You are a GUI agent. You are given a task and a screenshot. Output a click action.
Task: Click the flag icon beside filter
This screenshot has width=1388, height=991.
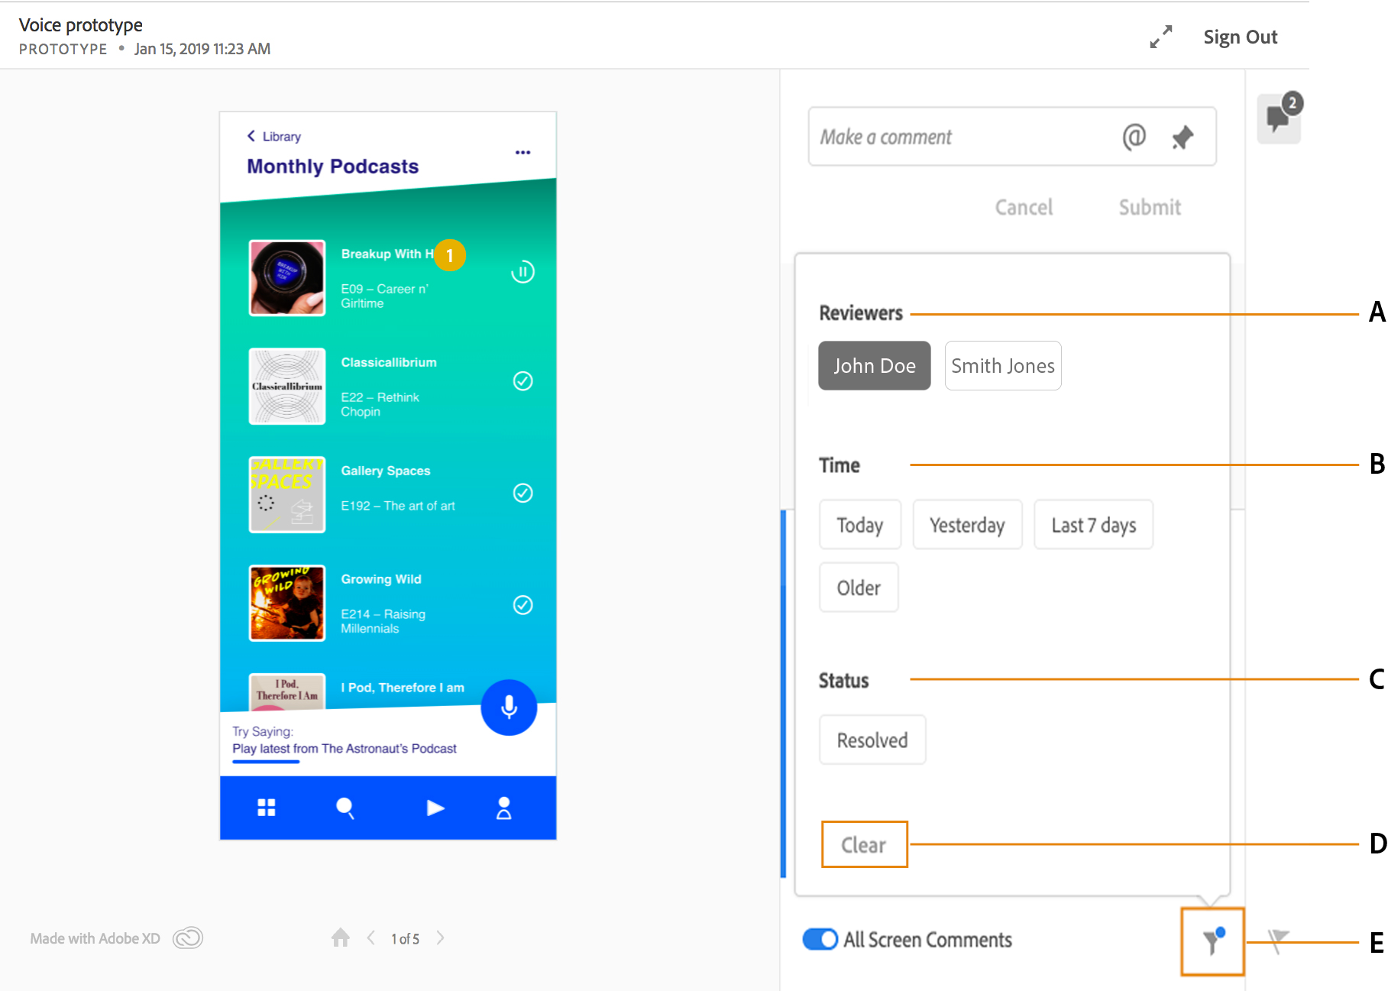1278,941
